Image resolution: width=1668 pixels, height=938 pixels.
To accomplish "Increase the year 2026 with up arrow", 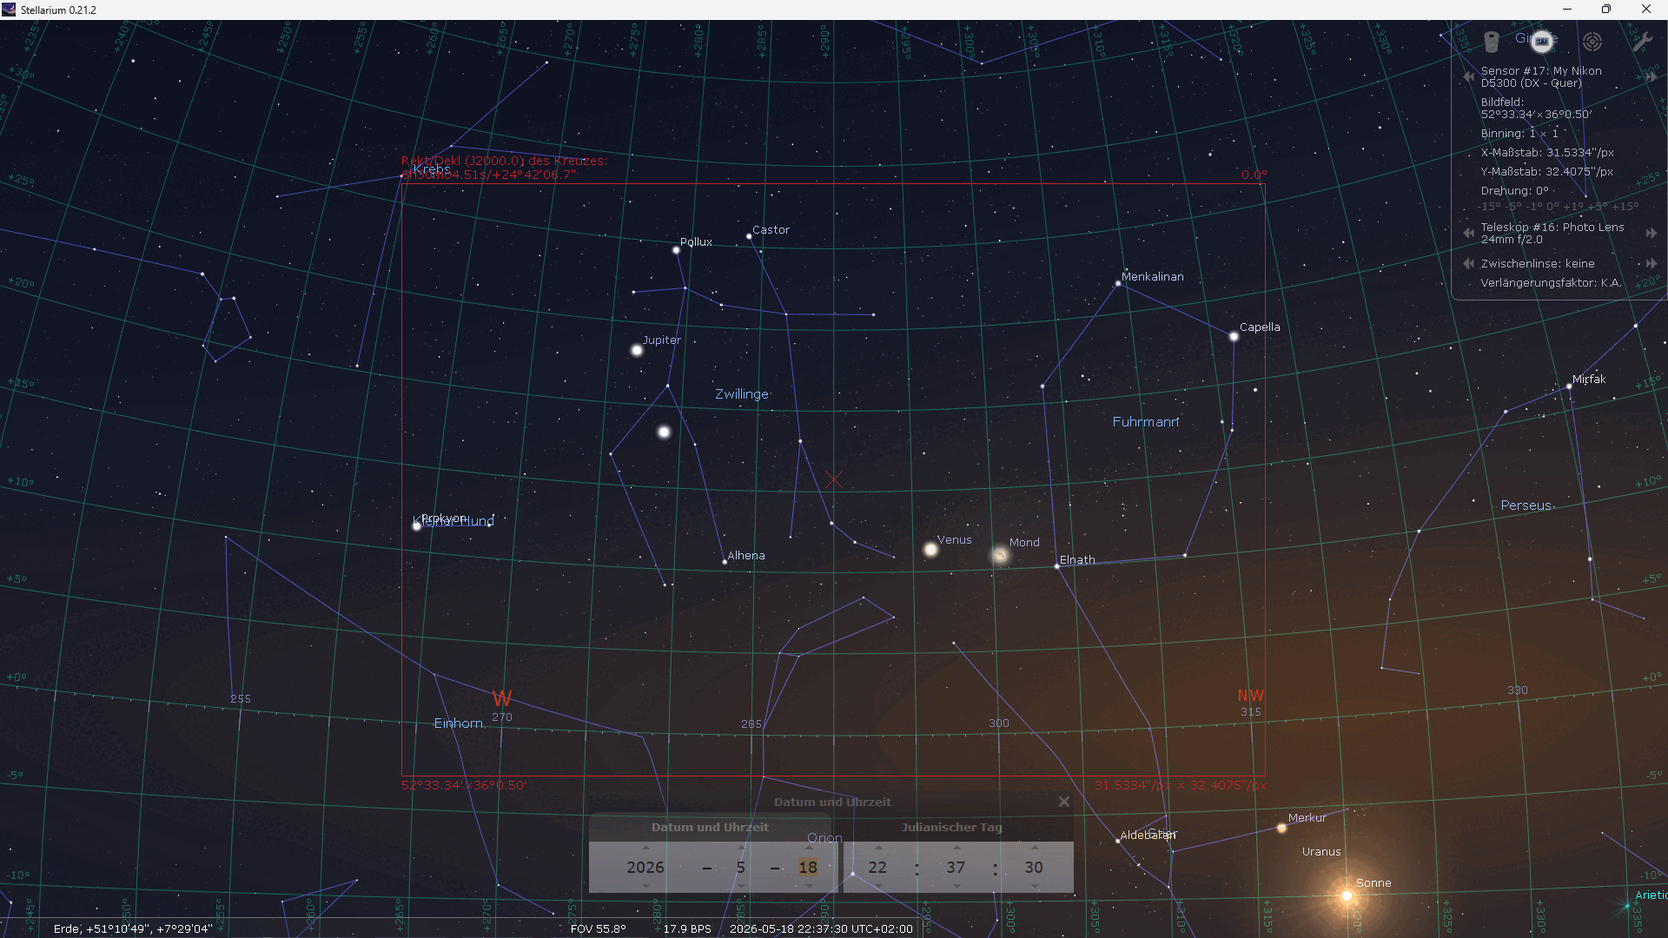I will 645,848.
